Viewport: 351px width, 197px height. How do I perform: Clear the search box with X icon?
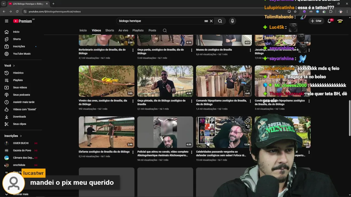tap(211, 21)
